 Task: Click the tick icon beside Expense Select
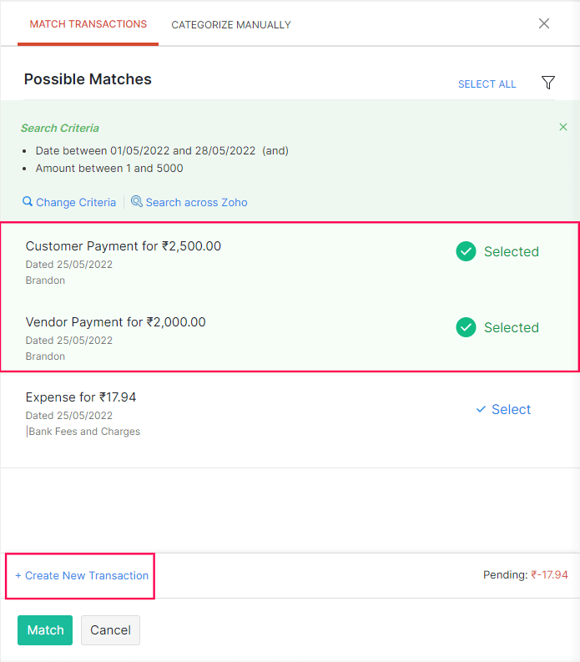point(481,409)
